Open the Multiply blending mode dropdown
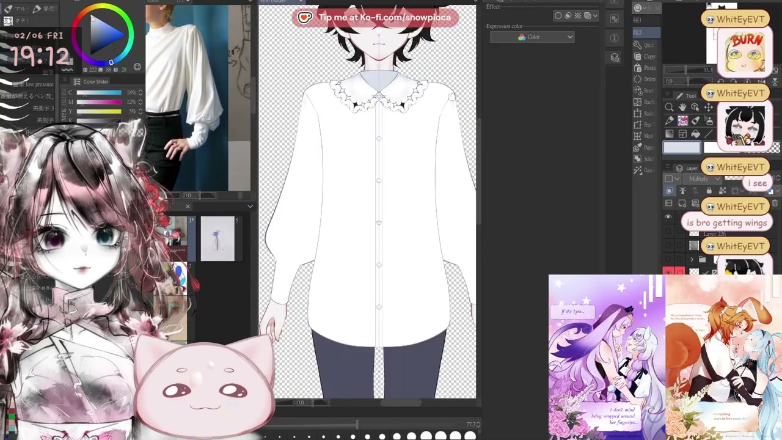Viewport: 782px width, 440px height. pos(704,179)
